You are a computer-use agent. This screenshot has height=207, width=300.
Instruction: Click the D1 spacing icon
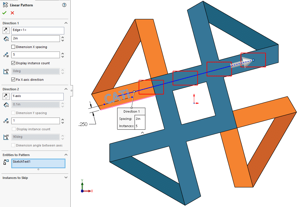(5, 39)
